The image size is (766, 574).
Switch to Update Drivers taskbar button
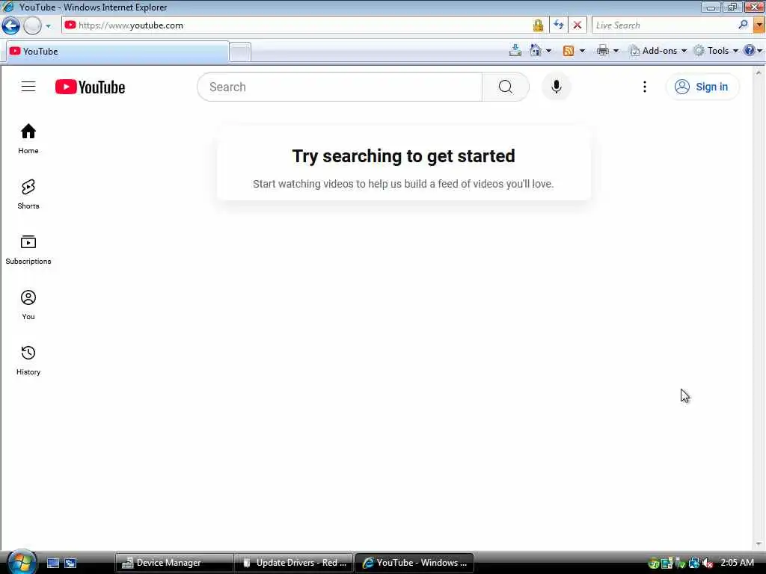(x=294, y=563)
